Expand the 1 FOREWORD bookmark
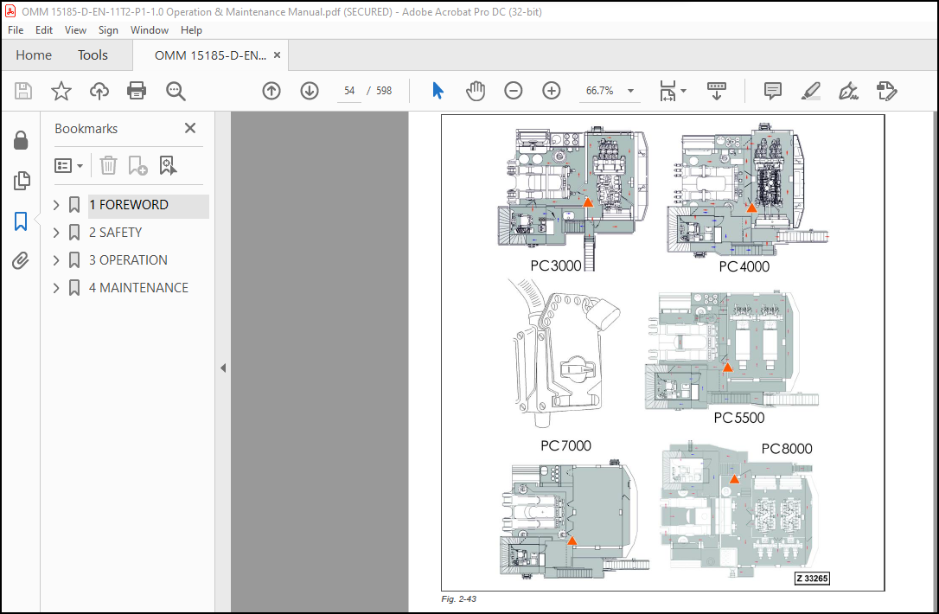 (56, 205)
